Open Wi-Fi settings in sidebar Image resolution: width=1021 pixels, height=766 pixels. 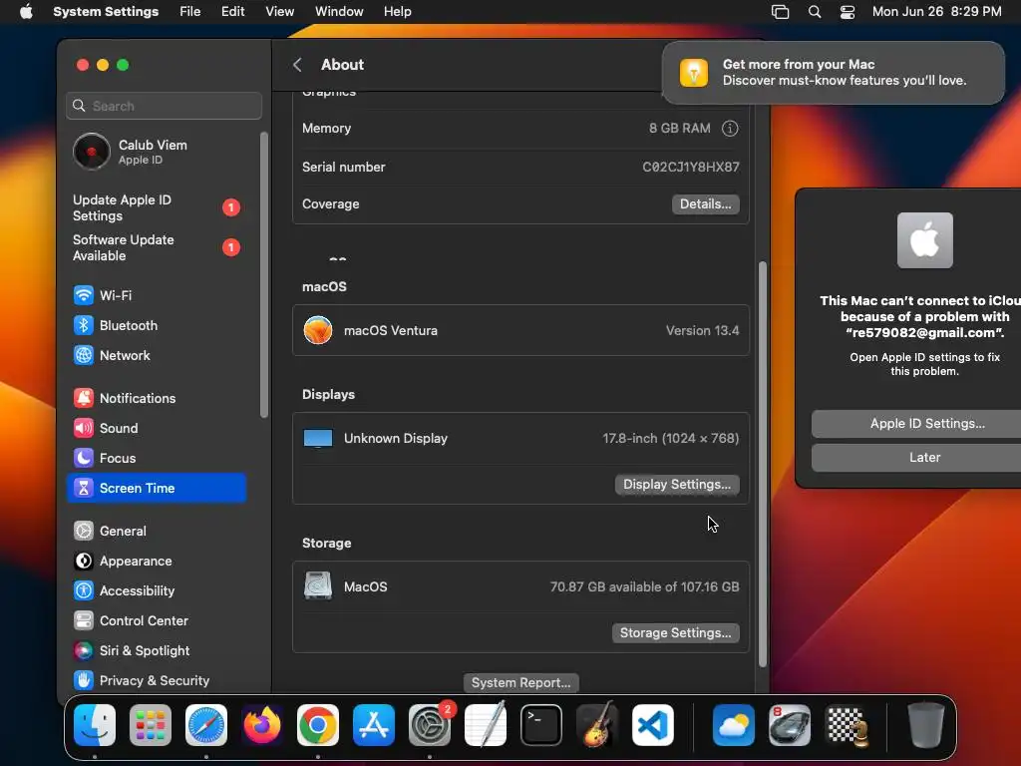[x=157, y=295]
